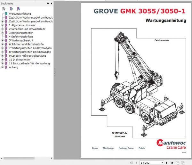The width and height of the screenshot is (192, 165).
Task: Go to the previous page
Action: click(x=136, y=163)
